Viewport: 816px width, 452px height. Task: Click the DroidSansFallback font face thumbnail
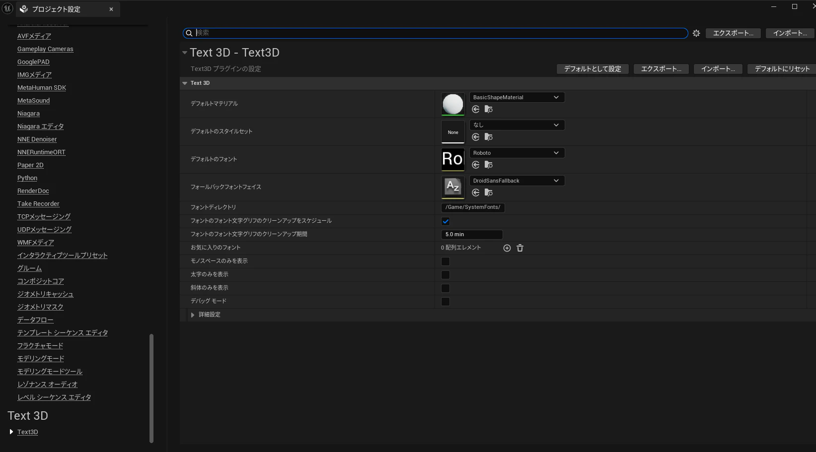tap(453, 187)
